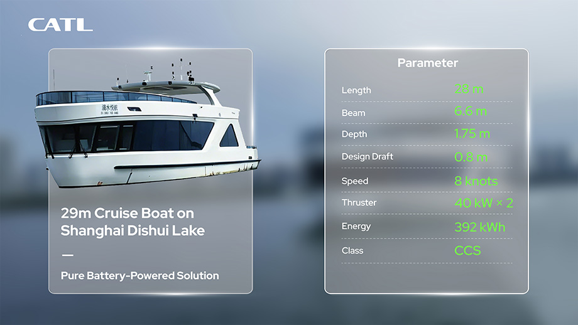The height and width of the screenshot is (325, 578).
Task: Click the 6.6 m beam value
Action: 471,111
